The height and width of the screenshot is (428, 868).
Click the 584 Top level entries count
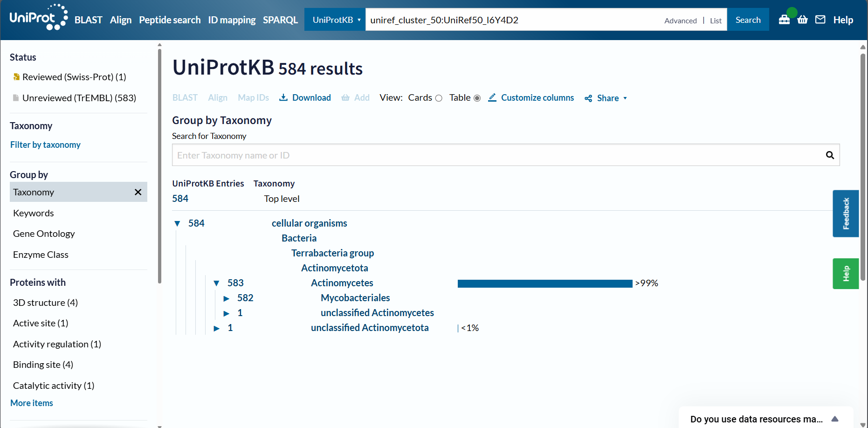pyautogui.click(x=180, y=199)
